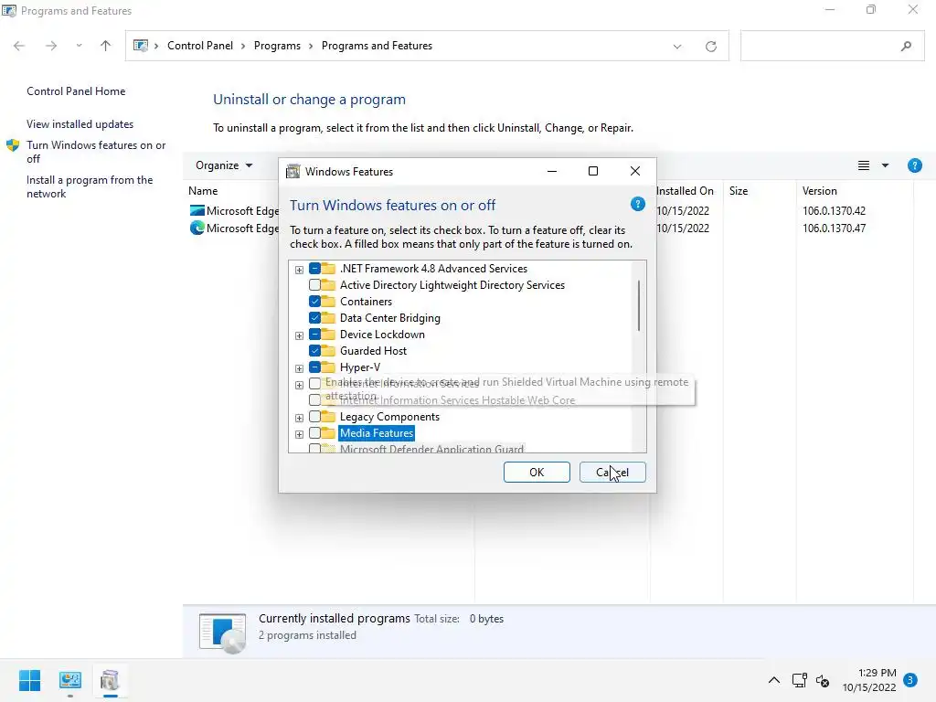Show hidden system tray icons
The image size is (936, 702).
pos(773,680)
